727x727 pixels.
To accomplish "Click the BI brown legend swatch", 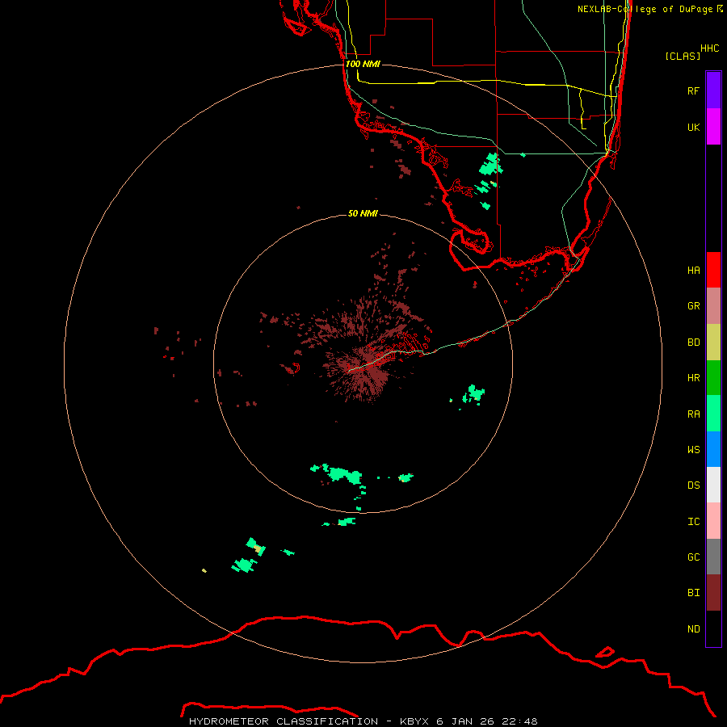I will [713, 593].
